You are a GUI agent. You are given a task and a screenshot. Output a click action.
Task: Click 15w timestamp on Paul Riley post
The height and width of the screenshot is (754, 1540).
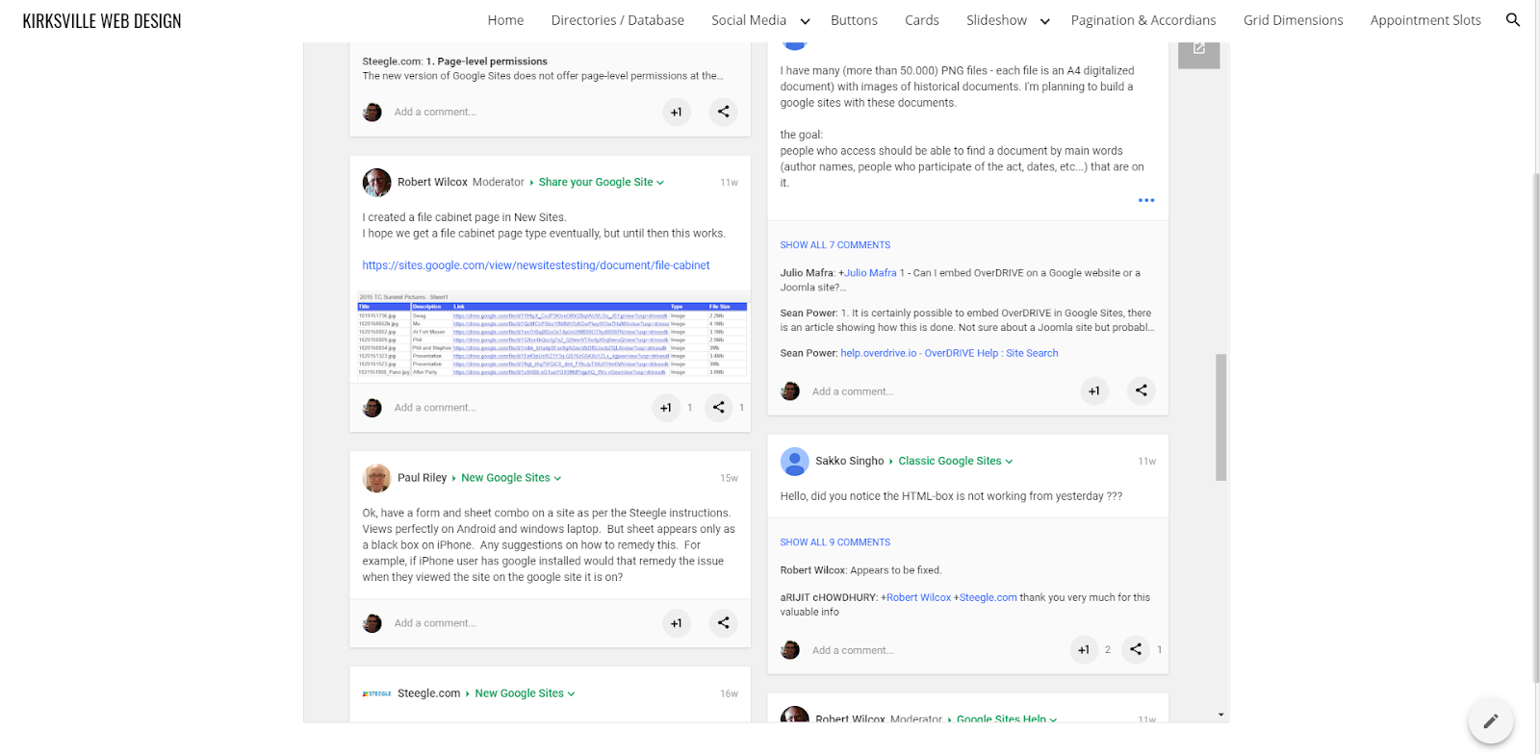729,478
